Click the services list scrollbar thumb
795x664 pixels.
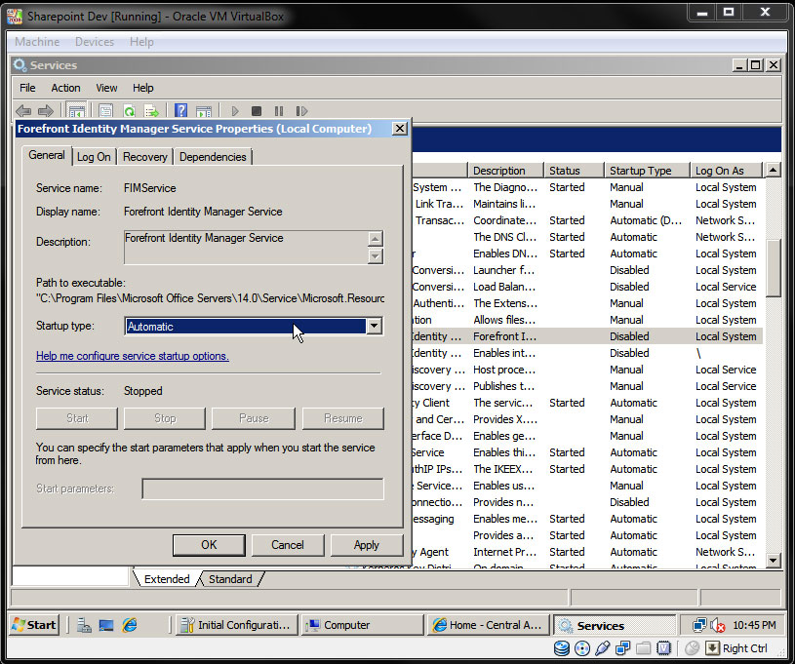pos(774,267)
